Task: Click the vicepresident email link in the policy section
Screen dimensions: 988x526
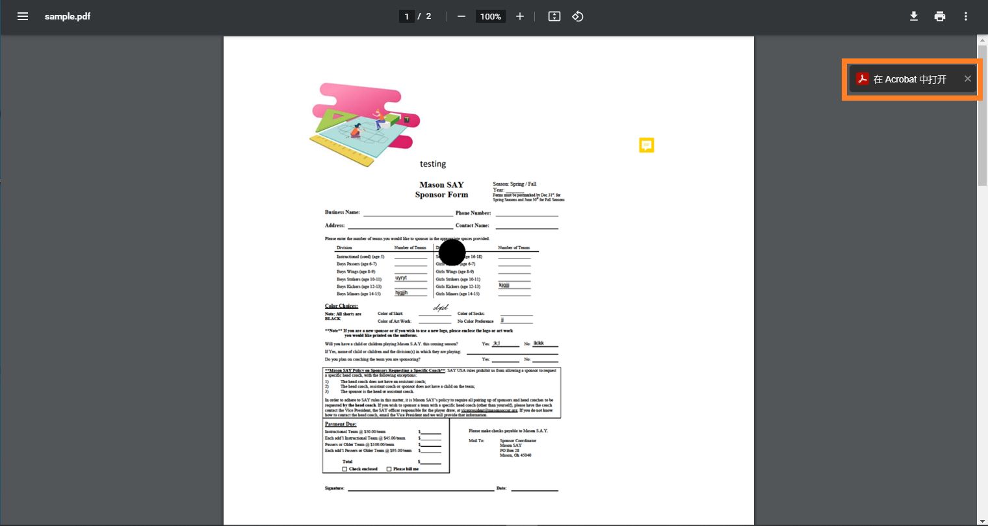Action: click(489, 410)
